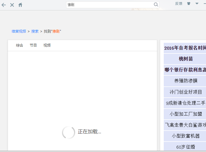
Task: Open the skin (shirt) icon
Action: click(x=189, y=4)
